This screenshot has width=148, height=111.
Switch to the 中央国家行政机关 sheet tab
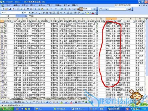pyautogui.click(x=33, y=99)
